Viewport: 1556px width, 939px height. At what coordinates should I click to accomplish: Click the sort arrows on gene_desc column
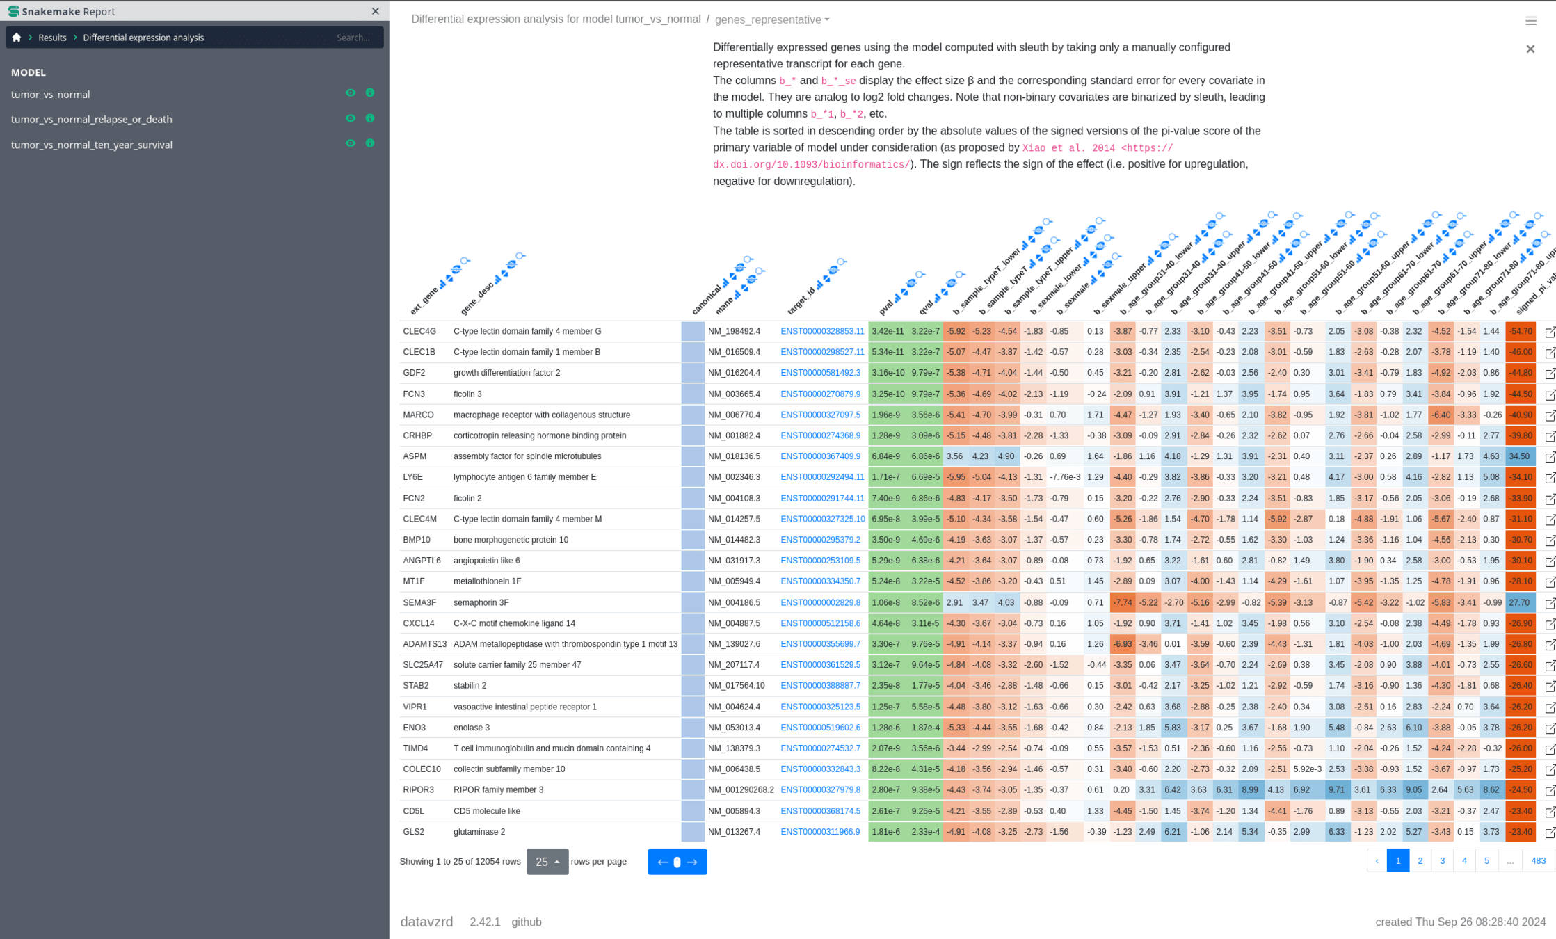click(504, 273)
